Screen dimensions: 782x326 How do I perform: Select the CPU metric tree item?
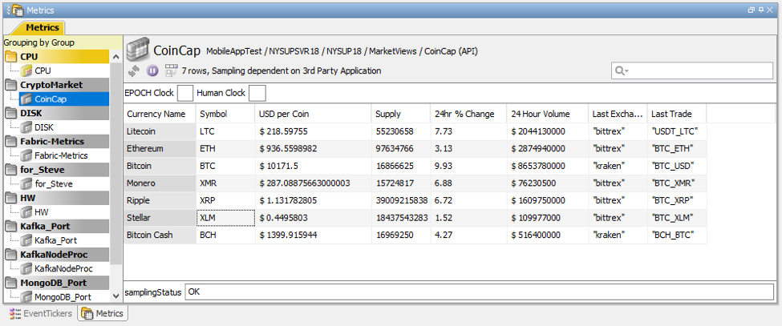(x=43, y=70)
